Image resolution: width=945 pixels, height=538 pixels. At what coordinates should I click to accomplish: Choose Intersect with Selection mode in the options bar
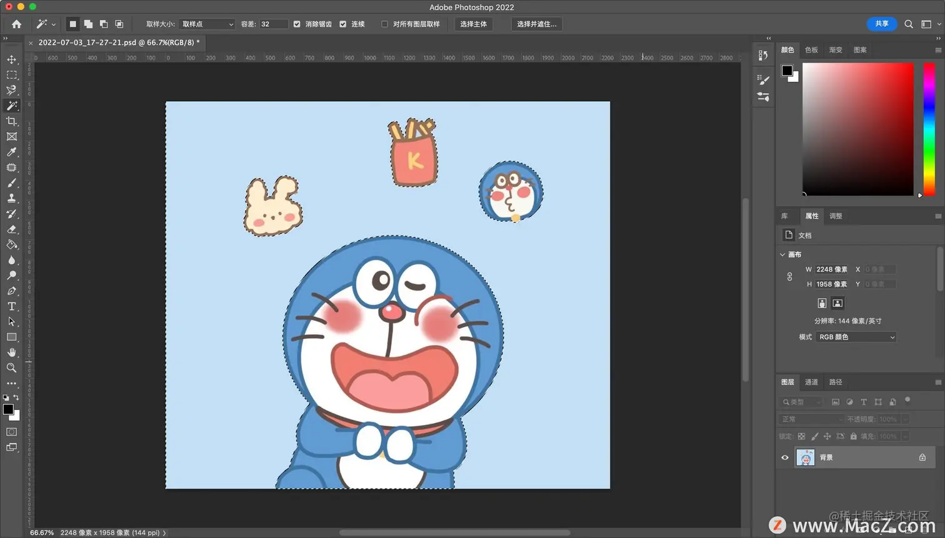pos(119,24)
